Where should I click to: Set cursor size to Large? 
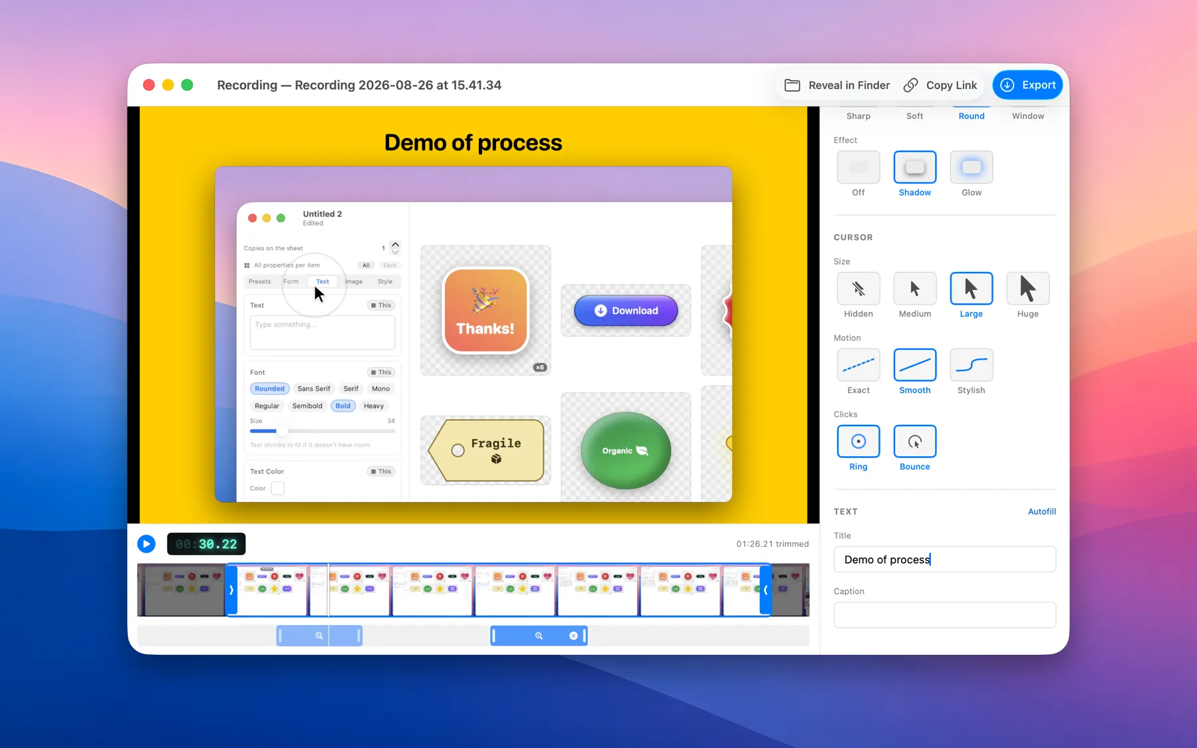pyautogui.click(x=972, y=289)
